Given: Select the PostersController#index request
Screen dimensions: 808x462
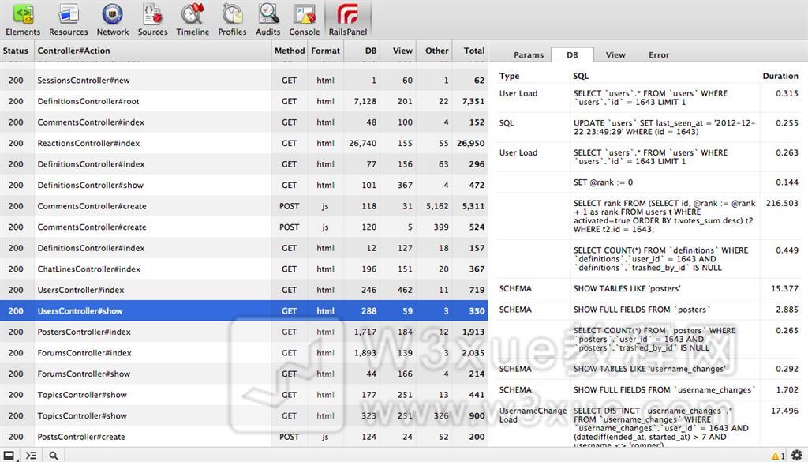Looking at the screenshot, I should coord(244,332).
